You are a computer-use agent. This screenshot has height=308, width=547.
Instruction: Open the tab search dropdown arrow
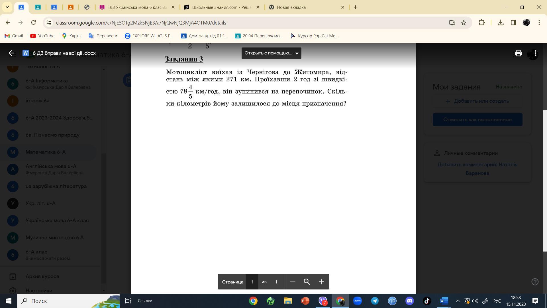pyautogui.click(x=7, y=7)
